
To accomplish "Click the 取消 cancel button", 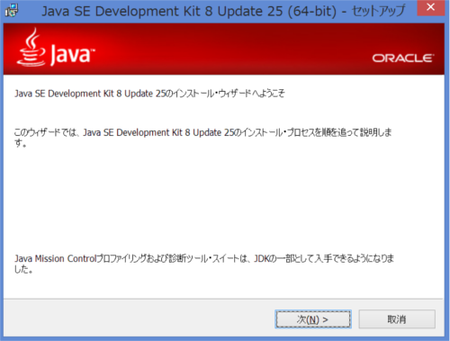I will click(x=397, y=319).
